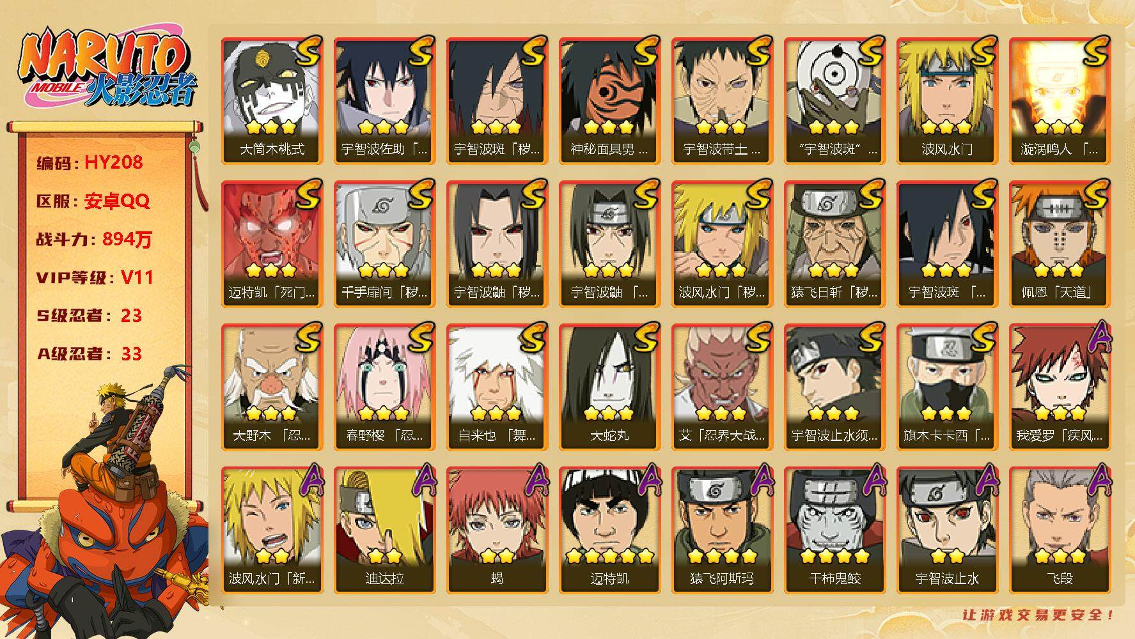Click the 佩恩「天道」 character card
1135x639 pixels.
click(x=1060, y=243)
